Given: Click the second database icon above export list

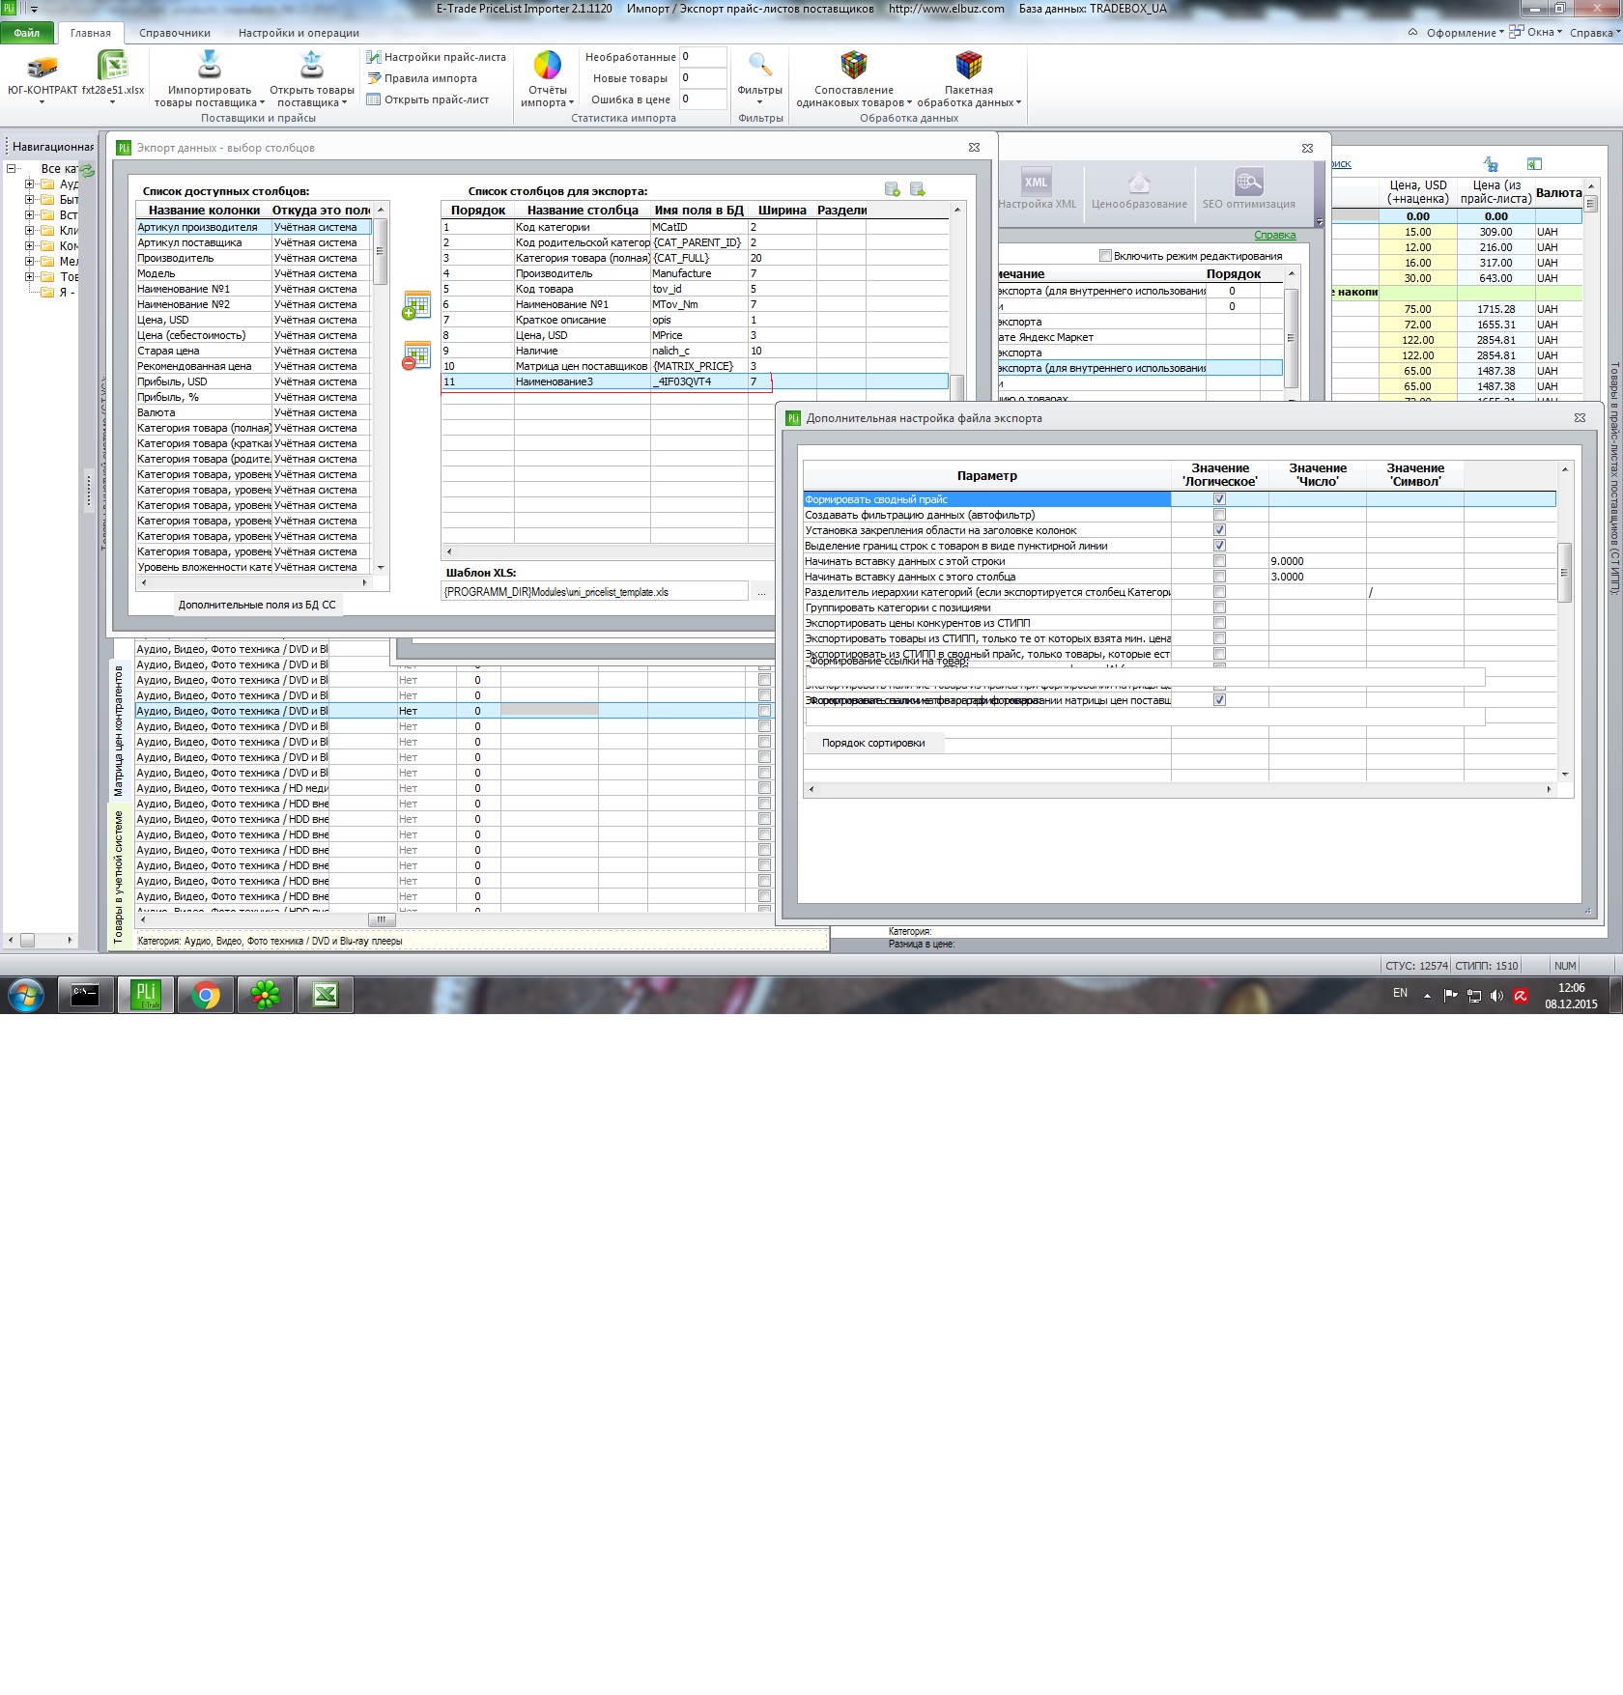Looking at the screenshot, I should click(x=917, y=189).
